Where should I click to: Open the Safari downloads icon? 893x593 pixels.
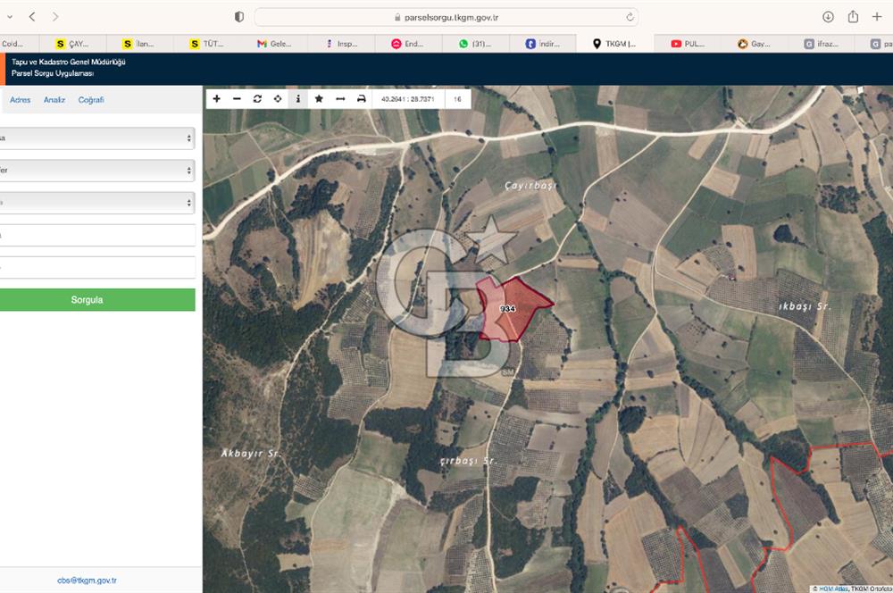(x=828, y=17)
